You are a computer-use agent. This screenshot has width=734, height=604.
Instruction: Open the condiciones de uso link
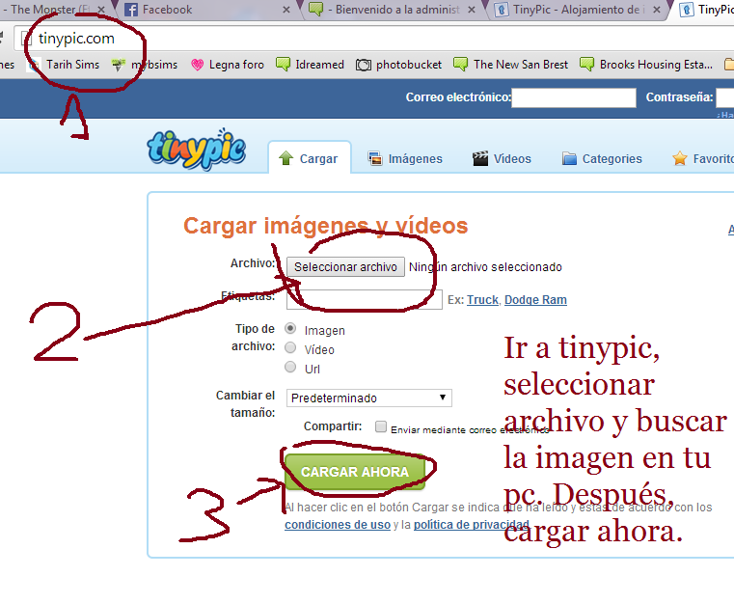pyautogui.click(x=338, y=525)
